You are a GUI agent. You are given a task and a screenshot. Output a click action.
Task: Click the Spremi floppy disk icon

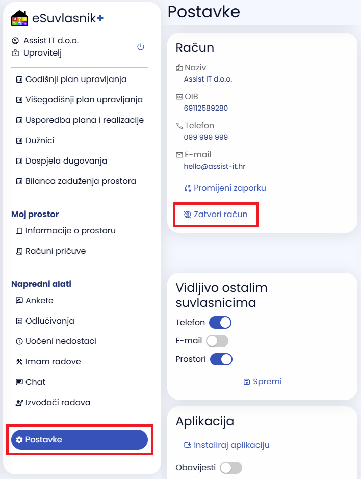(247, 382)
